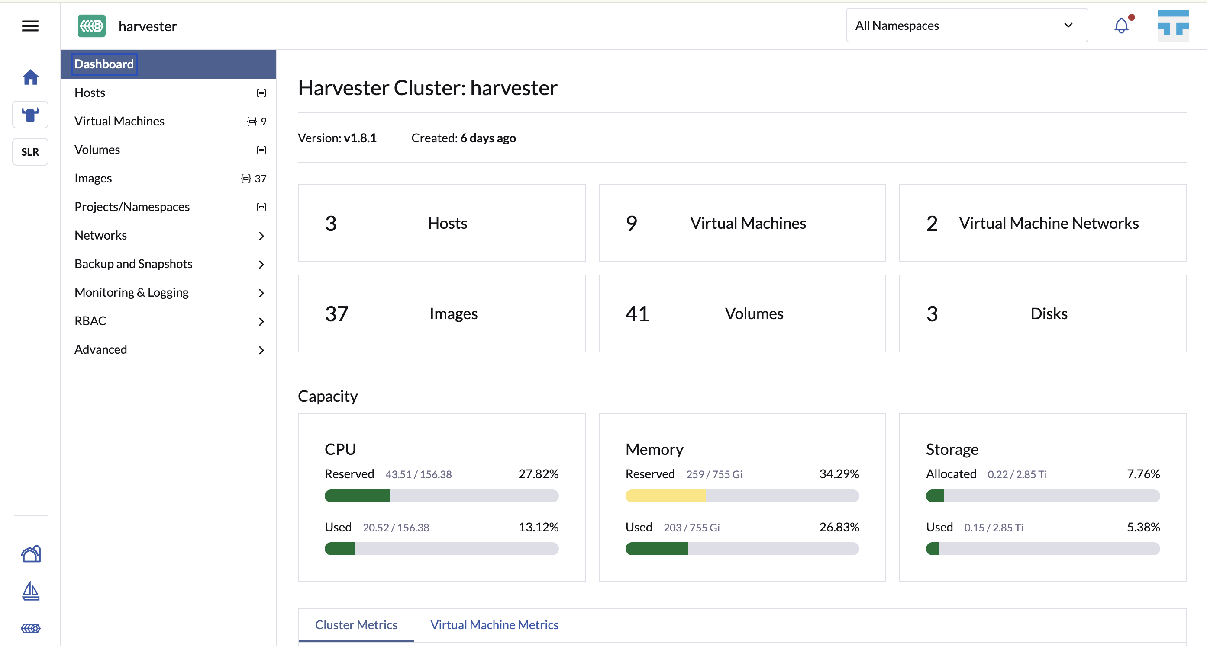Open the cluster management barn icon
Image resolution: width=1207 pixels, height=646 pixels.
[31, 554]
